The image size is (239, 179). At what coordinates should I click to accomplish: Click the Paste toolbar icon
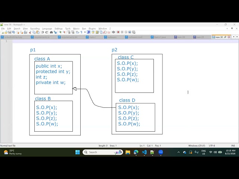(x=38, y=32)
